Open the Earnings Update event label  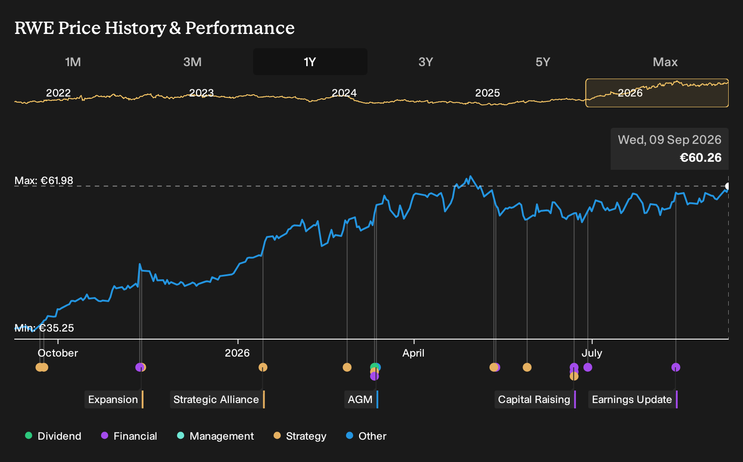pos(633,399)
